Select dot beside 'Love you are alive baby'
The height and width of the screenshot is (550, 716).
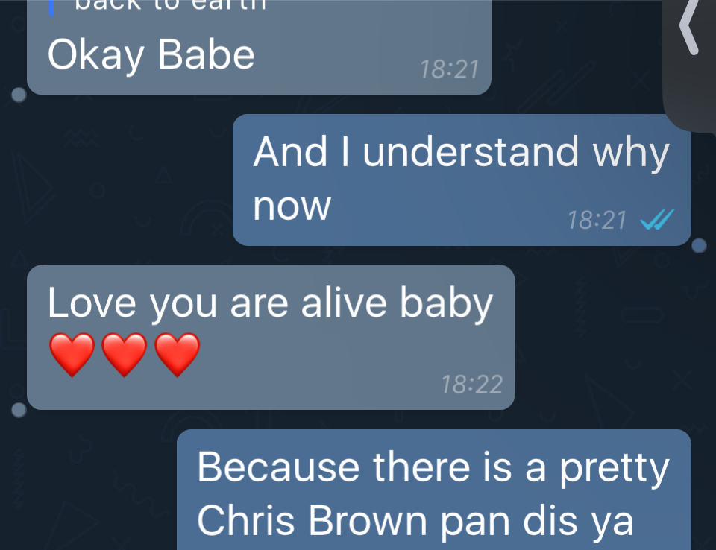pyautogui.click(x=19, y=410)
